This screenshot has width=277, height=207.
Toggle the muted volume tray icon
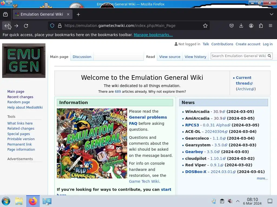click(x=230, y=201)
